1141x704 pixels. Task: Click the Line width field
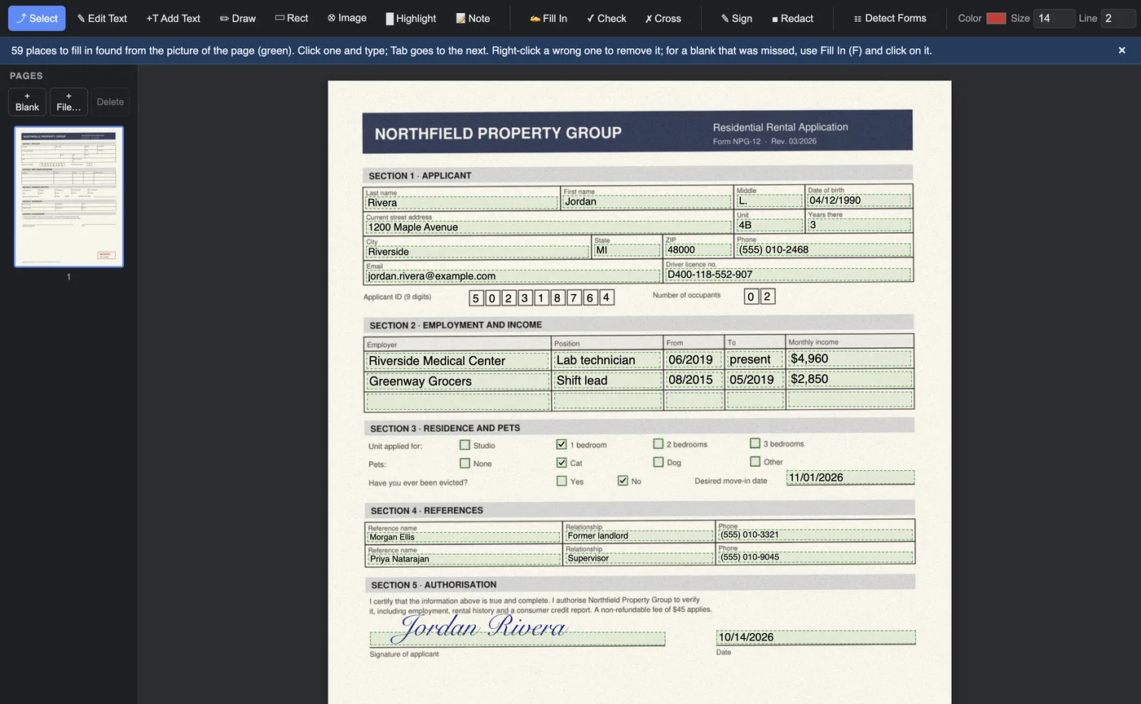(x=1117, y=18)
